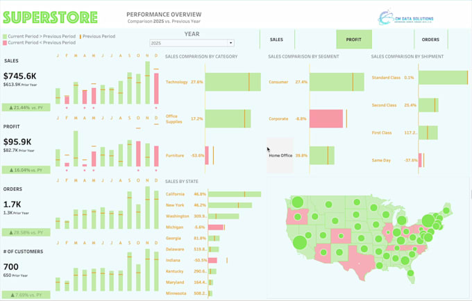Click the Second Class shipment label
472x301 pixels.
(384, 105)
